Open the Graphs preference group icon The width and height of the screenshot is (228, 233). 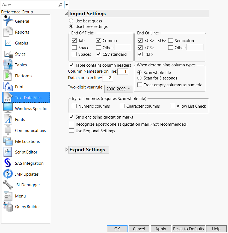point(8,43)
